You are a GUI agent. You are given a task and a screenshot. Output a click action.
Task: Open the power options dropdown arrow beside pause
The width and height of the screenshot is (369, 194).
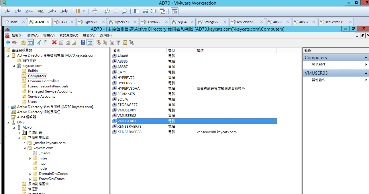84,11
